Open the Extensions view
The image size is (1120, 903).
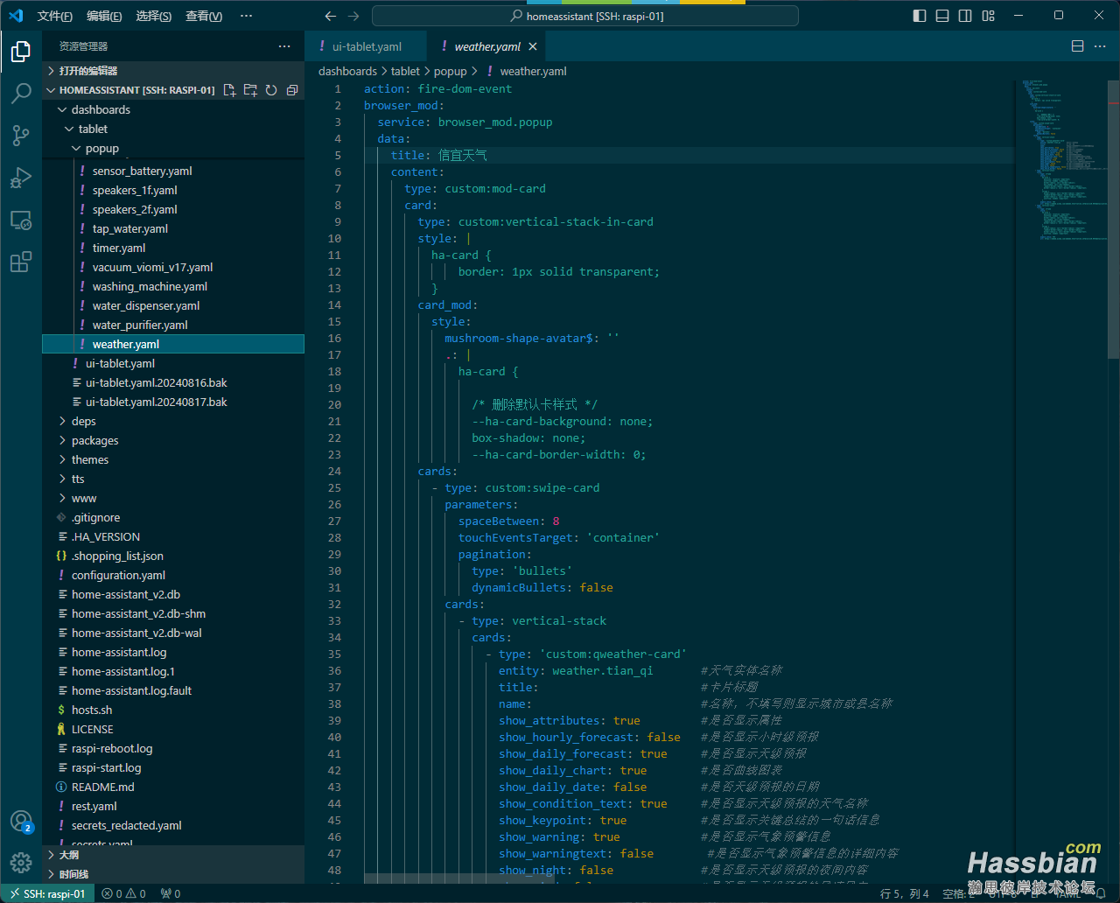[21, 262]
